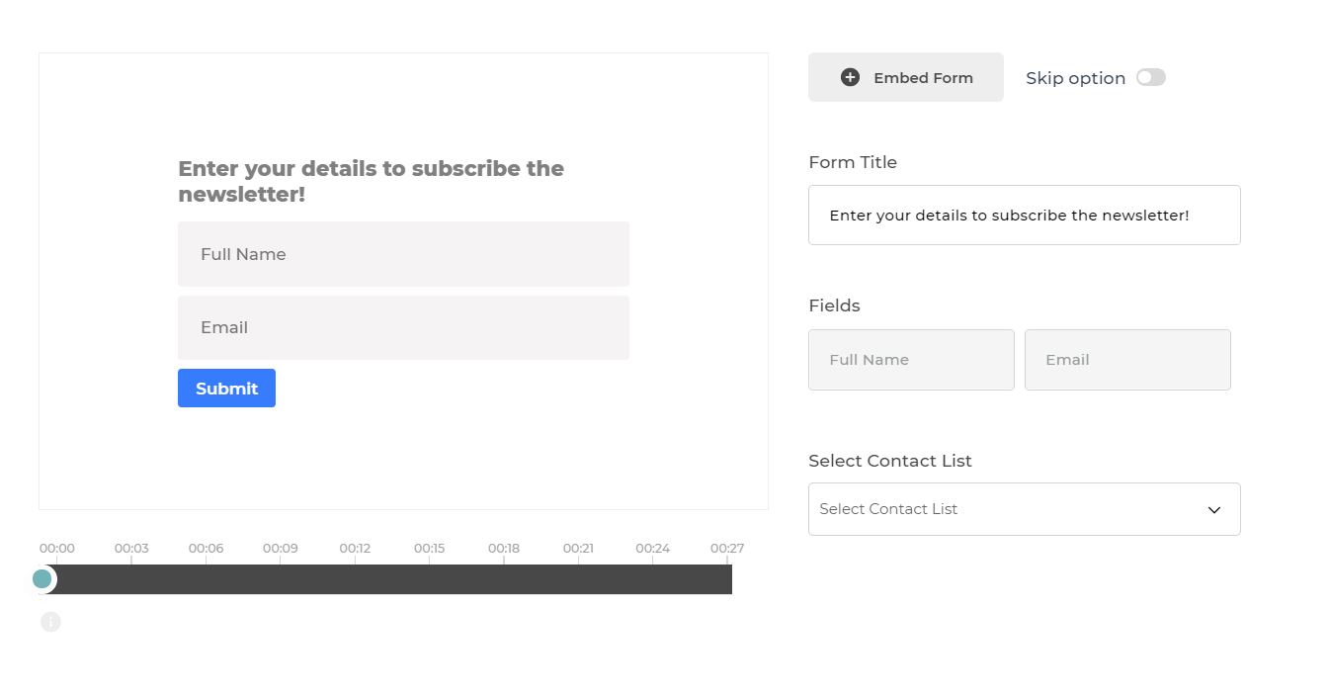Image resolution: width=1328 pixels, height=696 pixels.
Task: Click the chevron arrow in contact list
Action: [1214, 510]
